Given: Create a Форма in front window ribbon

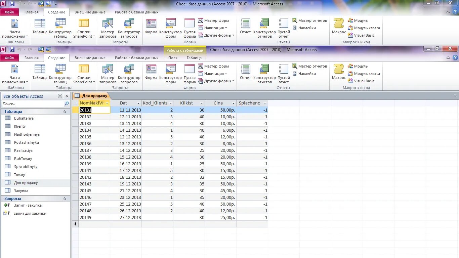Looking at the screenshot, I should 151,72.
